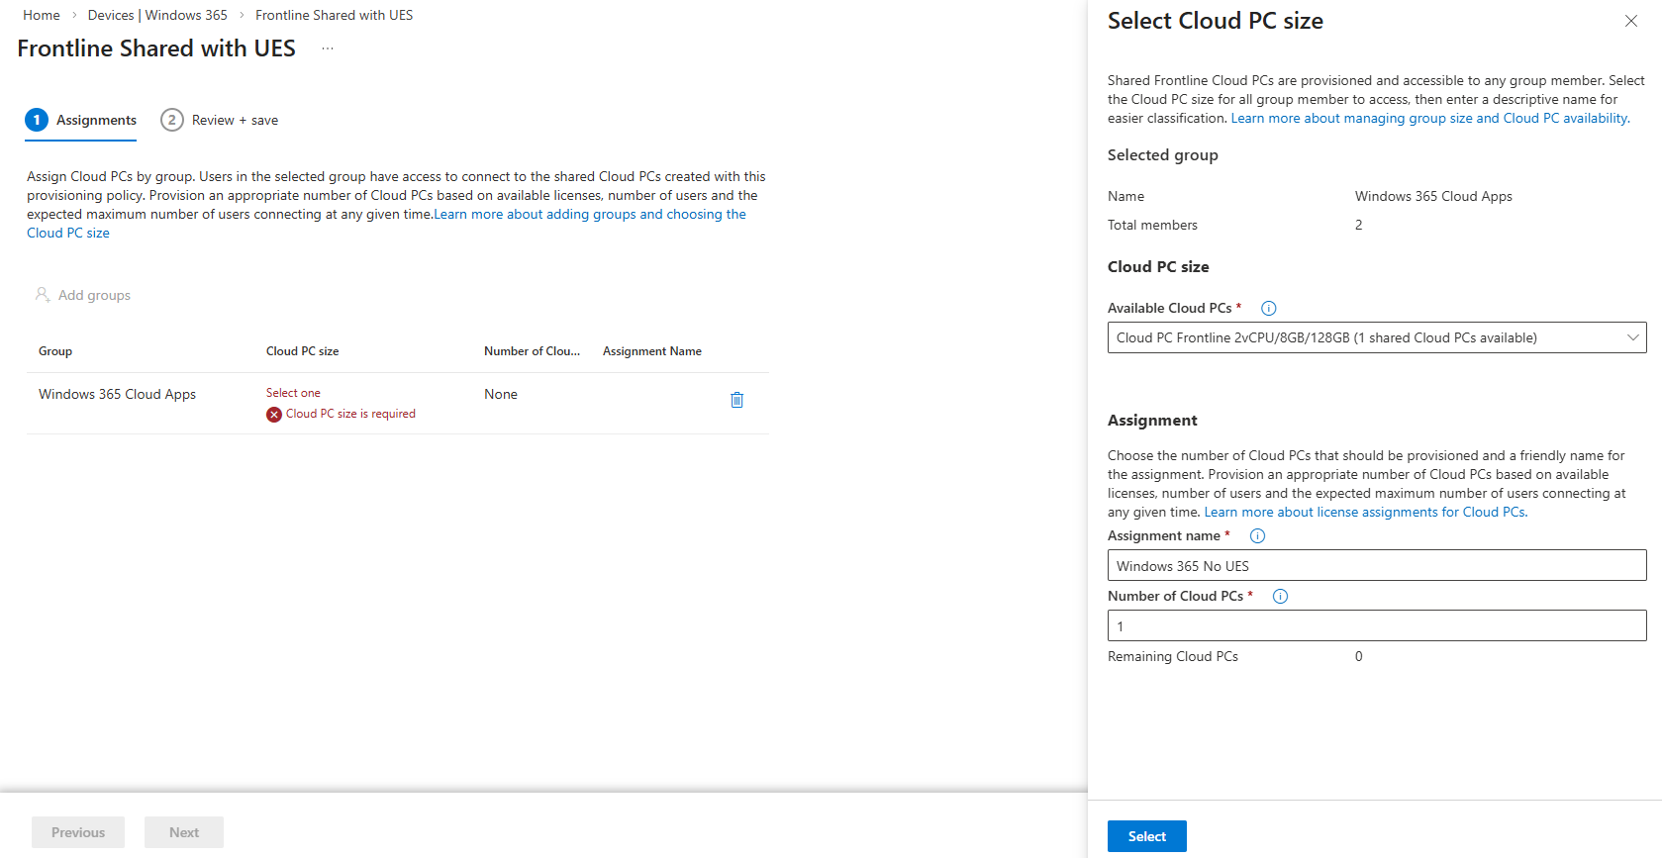The image size is (1662, 858).
Task: Click the info icon beside Available Cloud PCs
Action: [1268, 309]
